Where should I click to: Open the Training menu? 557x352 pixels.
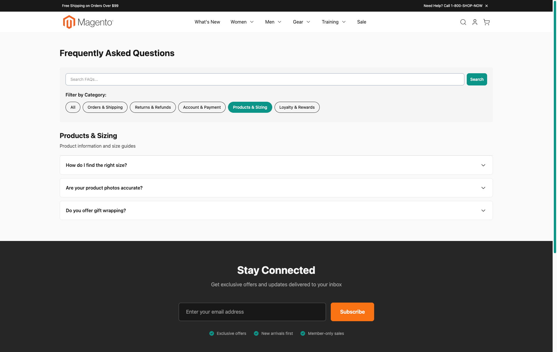pos(333,22)
